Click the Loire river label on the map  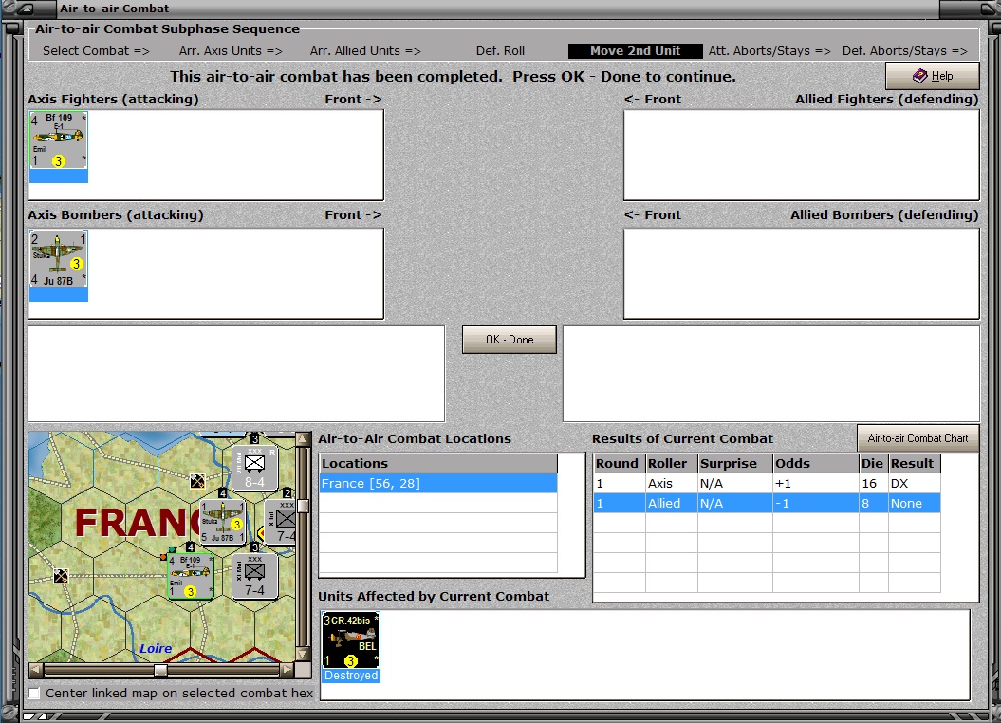coord(156,648)
